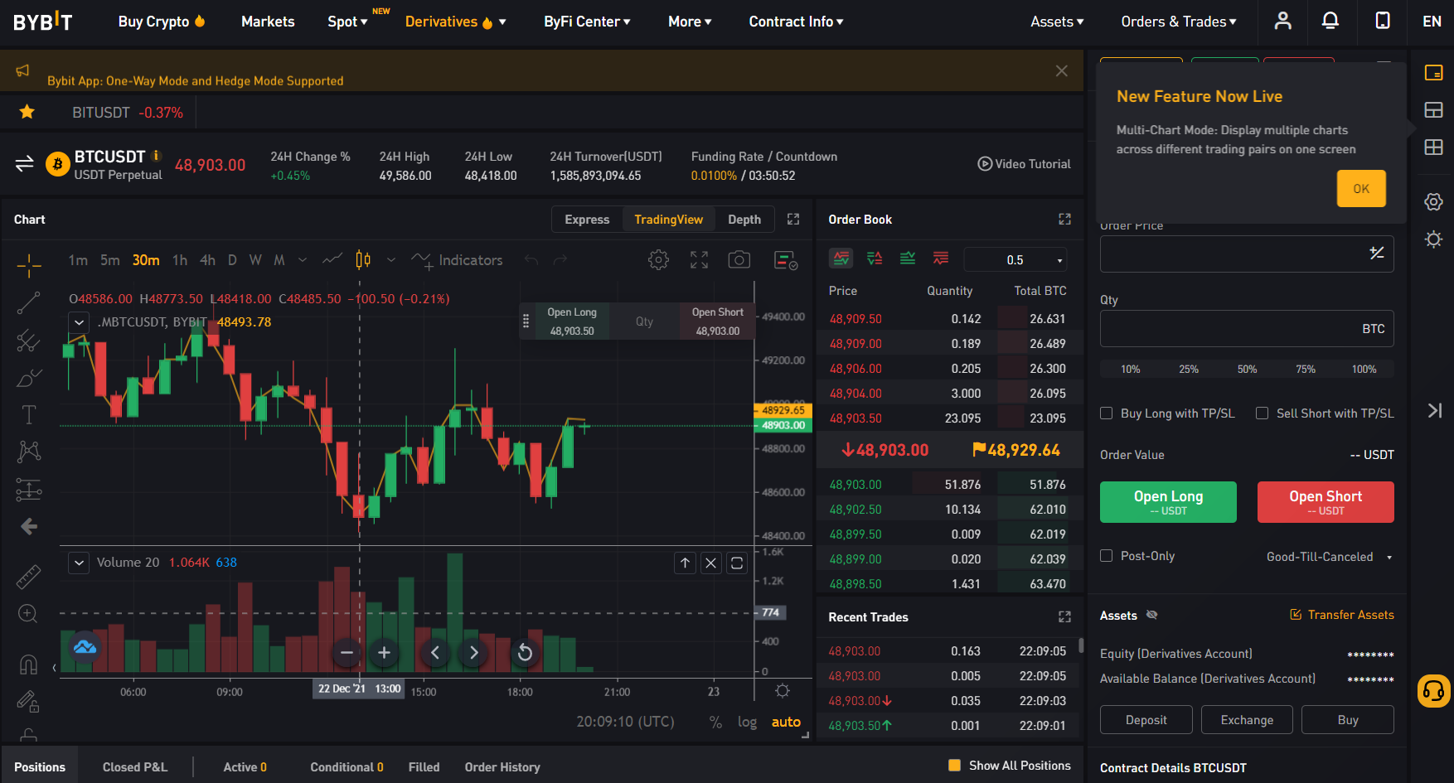Open the Order History tab
Viewport: 1454px width, 783px height.
pos(502,767)
